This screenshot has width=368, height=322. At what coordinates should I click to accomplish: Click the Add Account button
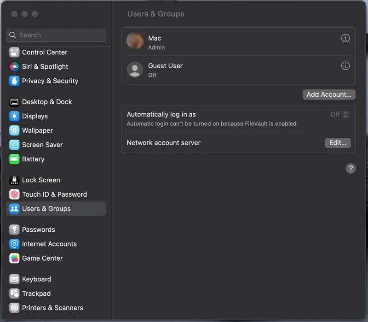pos(328,94)
